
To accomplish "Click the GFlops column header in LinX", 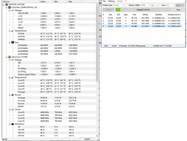I will [145, 15].
